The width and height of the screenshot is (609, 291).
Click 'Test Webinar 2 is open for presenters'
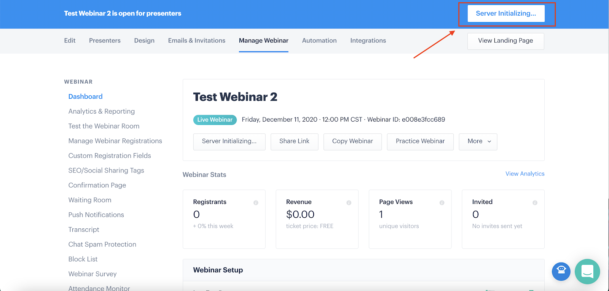coord(123,13)
